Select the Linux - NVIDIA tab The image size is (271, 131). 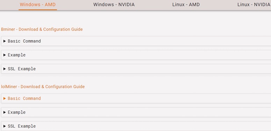click(x=254, y=5)
